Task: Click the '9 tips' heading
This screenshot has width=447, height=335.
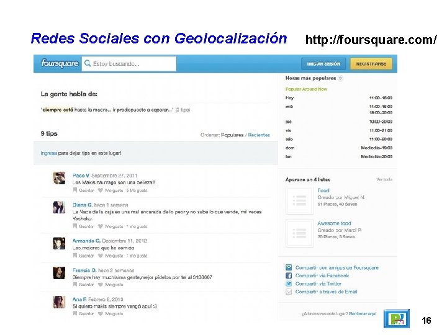Action: pyautogui.click(x=49, y=133)
